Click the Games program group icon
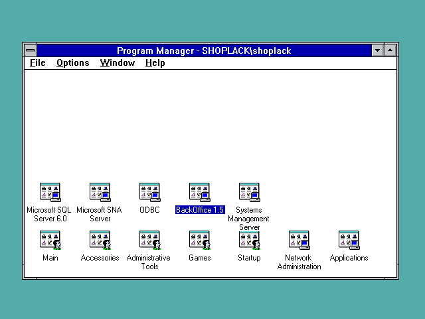The width and height of the screenshot is (425, 319). point(200,241)
